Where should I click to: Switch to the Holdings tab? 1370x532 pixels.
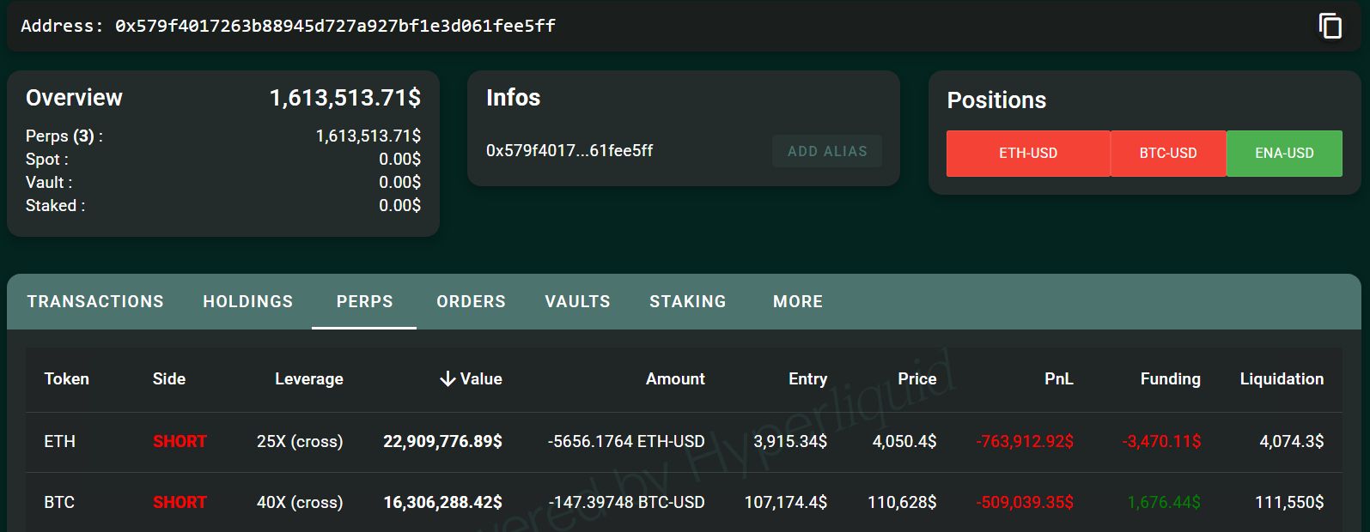pyautogui.click(x=248, y=302)
